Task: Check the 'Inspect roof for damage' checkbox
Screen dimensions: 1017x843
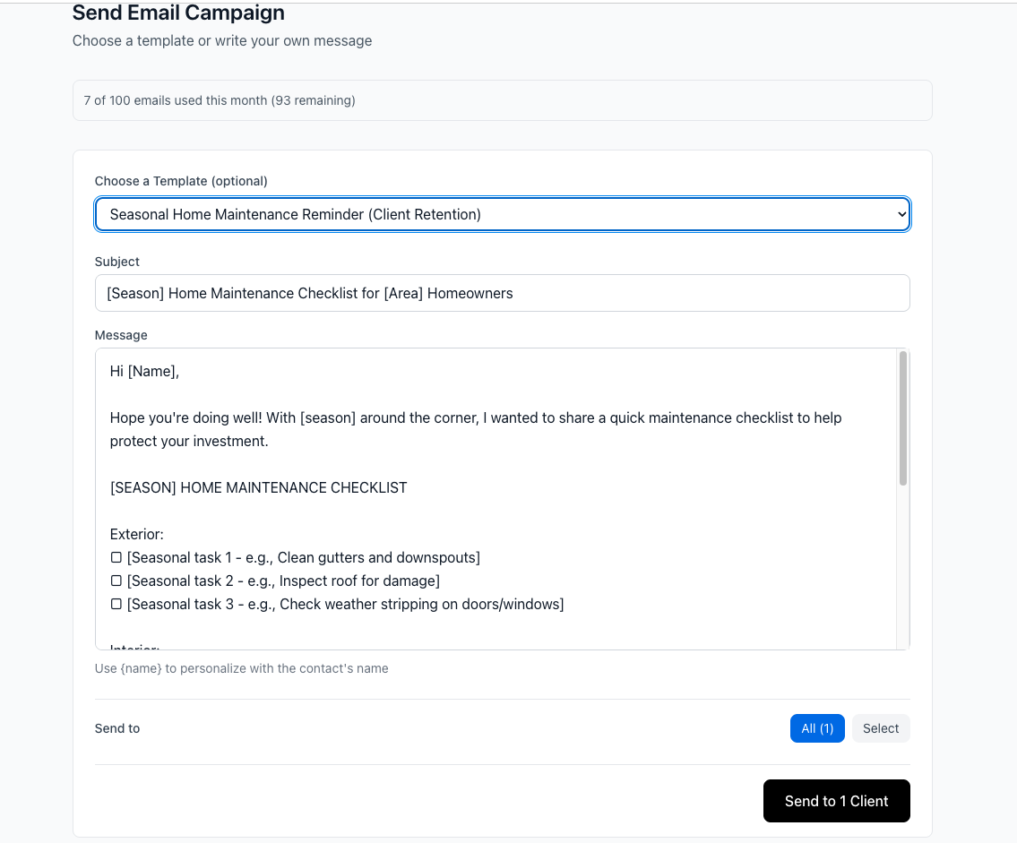Action: point(116,581)
